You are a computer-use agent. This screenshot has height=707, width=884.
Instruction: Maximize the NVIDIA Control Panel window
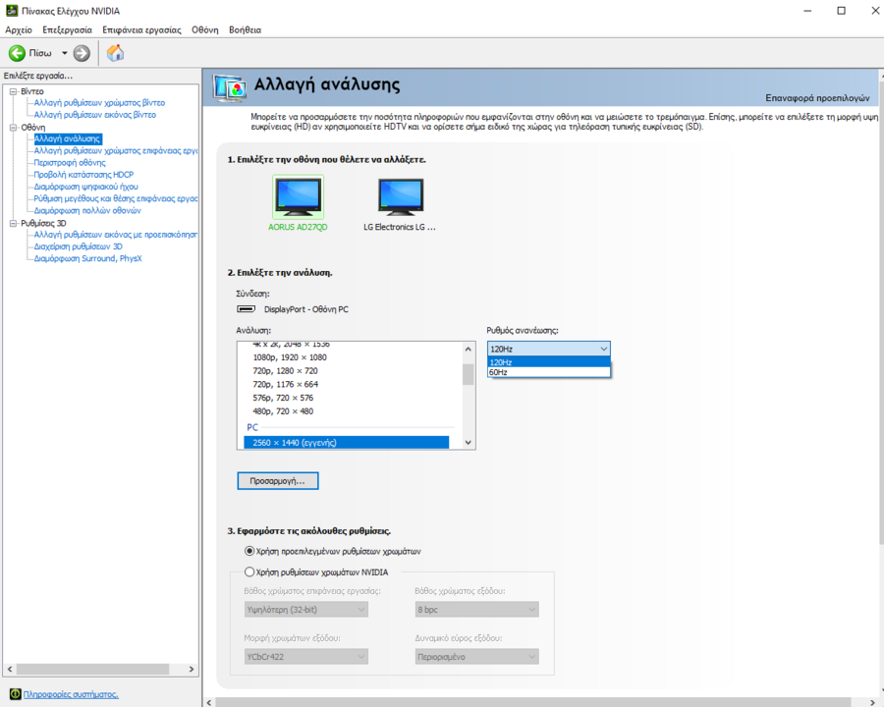[x=841, y=11]
